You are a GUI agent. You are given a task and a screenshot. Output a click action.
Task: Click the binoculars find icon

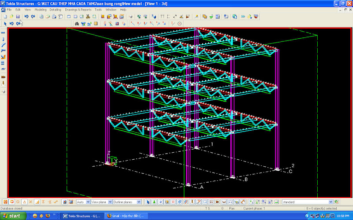pos(77,23)
